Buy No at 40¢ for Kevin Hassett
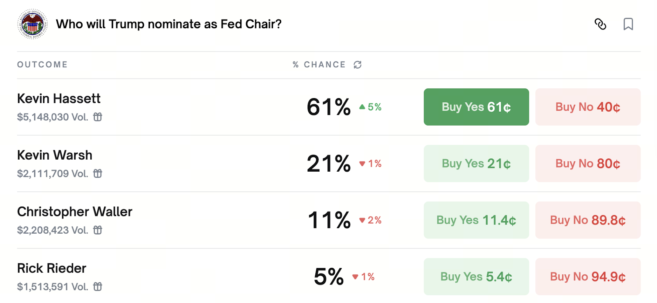 pyautogui.click(x=588, y=107)
